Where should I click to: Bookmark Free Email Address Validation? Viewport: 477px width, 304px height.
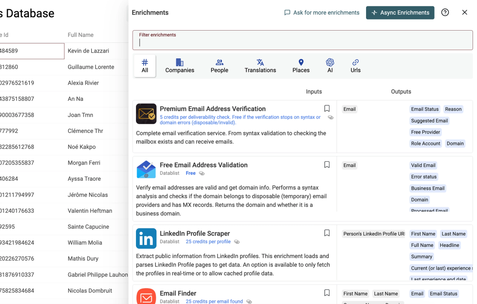tap(327, 165)
